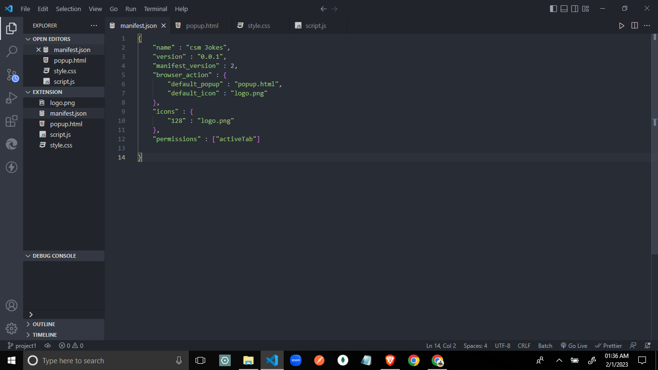Open the Terminal menu

(x=155, y=9)
